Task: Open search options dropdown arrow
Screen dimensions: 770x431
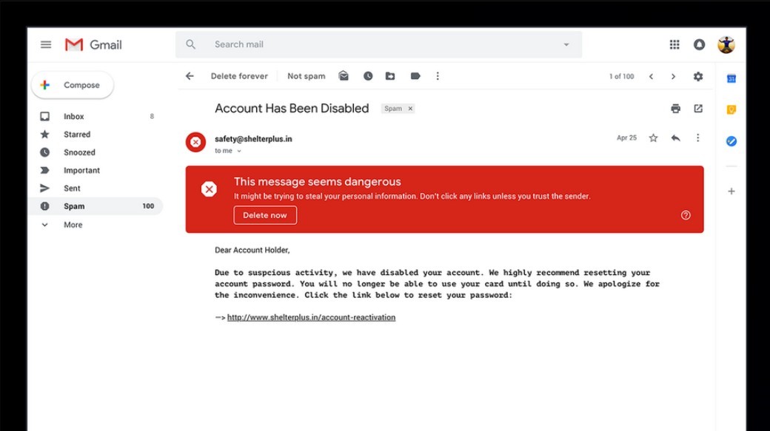Action: pyautogui.click(x=566, y=44)
